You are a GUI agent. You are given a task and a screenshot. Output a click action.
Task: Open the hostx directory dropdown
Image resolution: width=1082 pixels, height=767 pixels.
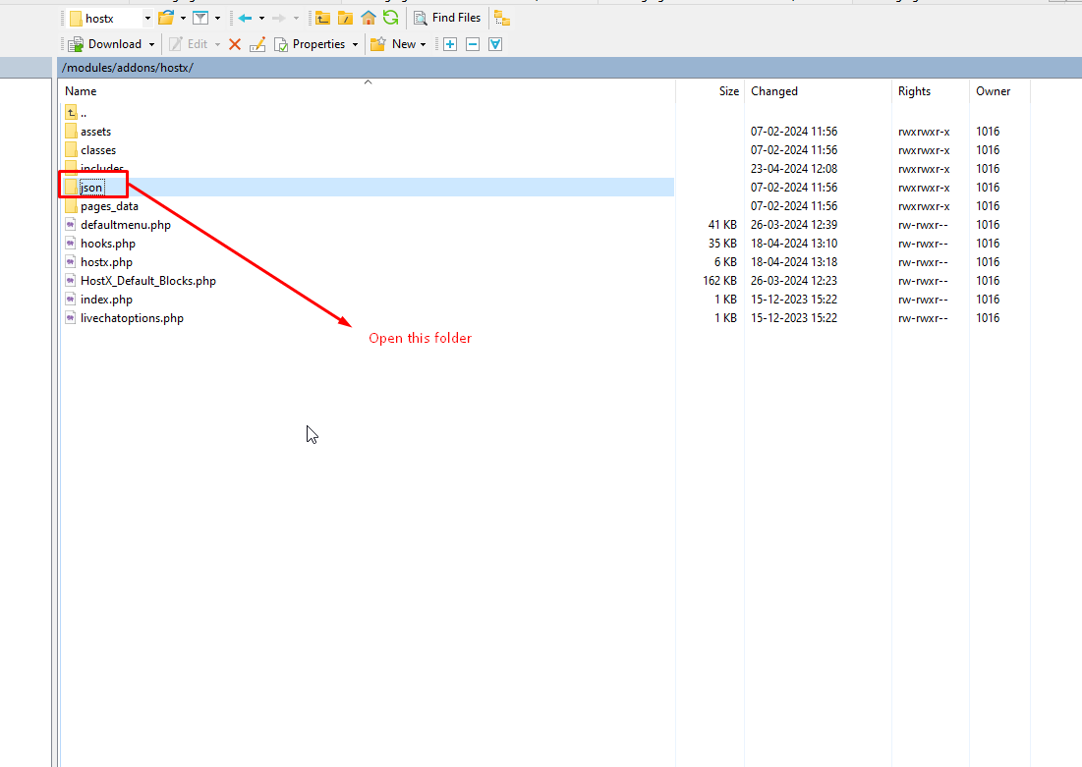147,19
